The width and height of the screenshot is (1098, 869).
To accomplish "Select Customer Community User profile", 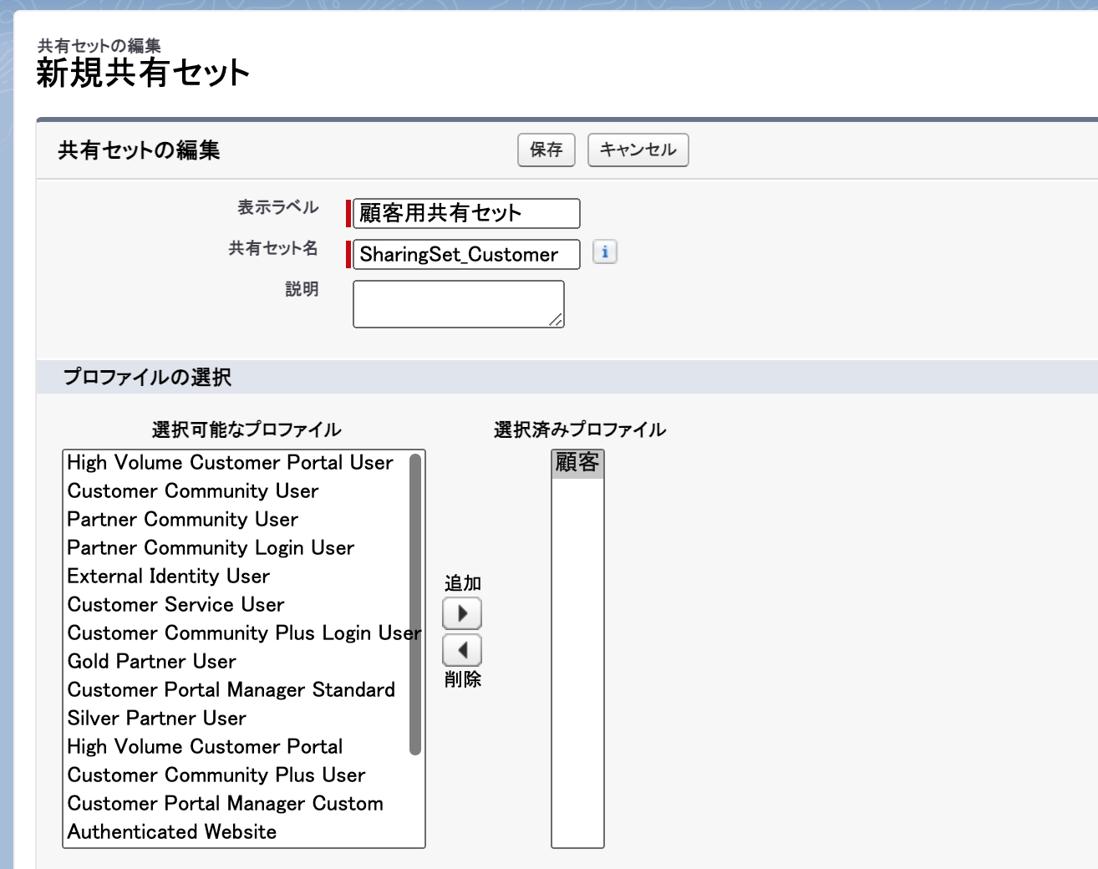I will point(236,491).
